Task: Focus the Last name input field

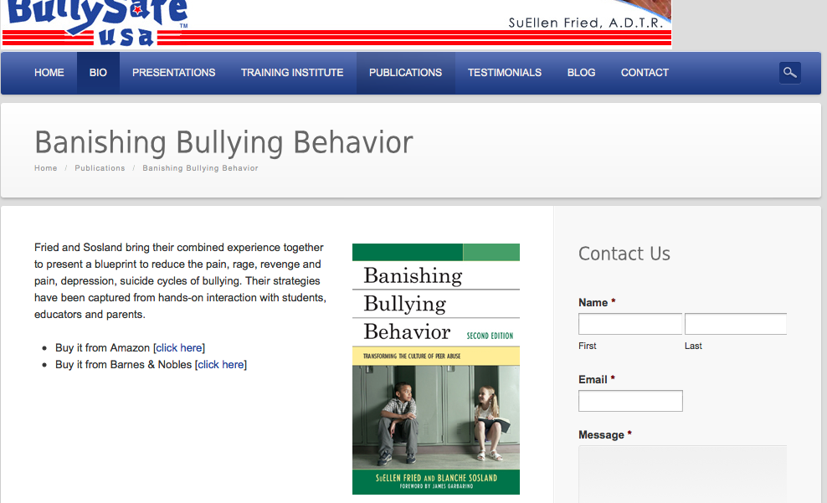Action: pyautogui.click(x=736, y=324)
